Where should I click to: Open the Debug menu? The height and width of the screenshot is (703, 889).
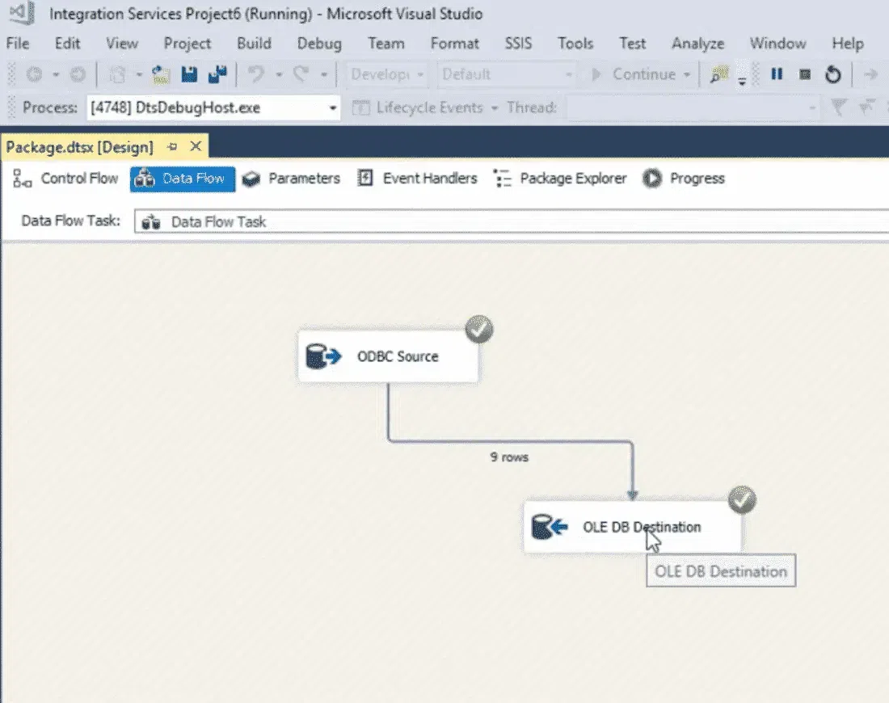pyautogui.click(x=319, y=44)
